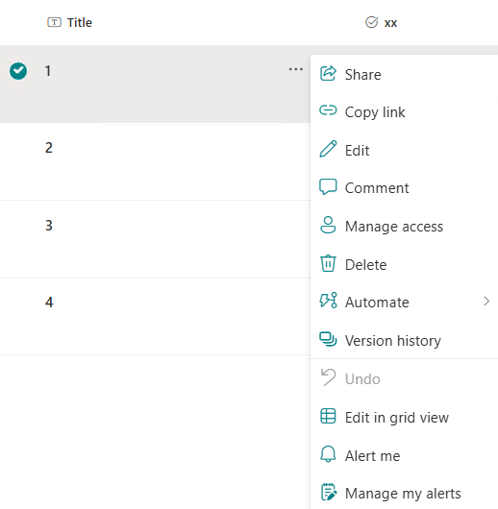
Task: Click the Copy link chain icon
Action: [x=328, y=110]
